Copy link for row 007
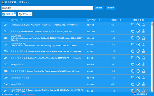The width and height of the screenshot is (154, 96). pyautogui.click(x=133, y=64)
